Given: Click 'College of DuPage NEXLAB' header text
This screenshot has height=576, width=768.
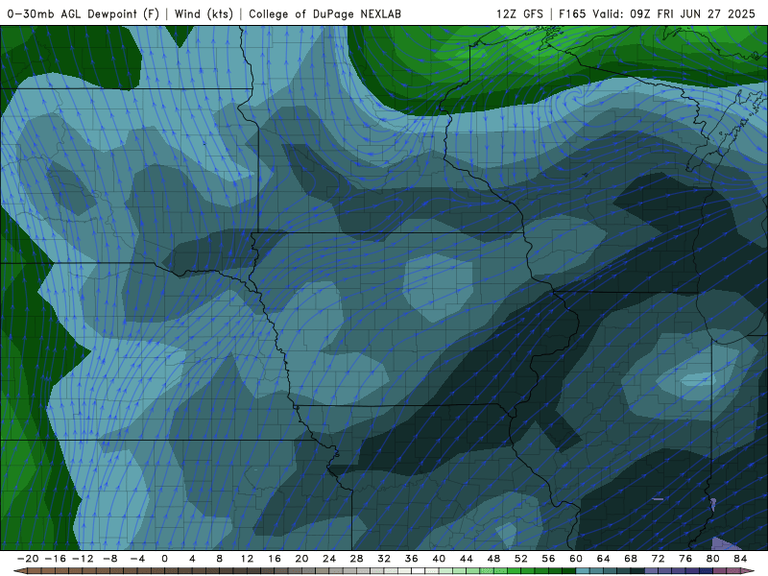Looking at the screenshot, I should pyautogui.click(x=324, y=13).
